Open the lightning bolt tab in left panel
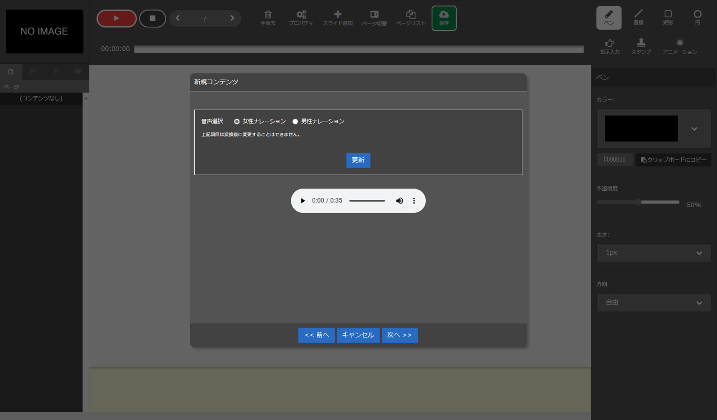The width and height of the screenshot is (717, 420). [56, 72]
